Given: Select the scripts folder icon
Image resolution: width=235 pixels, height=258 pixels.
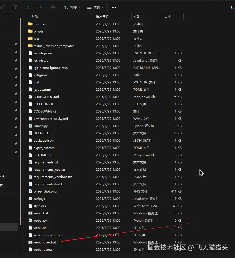Looking at the screenshot, I should click(30, 31).
